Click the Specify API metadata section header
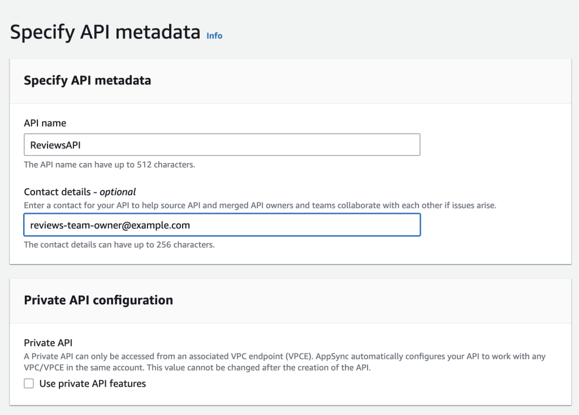Viewport: 579px width, 415px height. (88, 80)
